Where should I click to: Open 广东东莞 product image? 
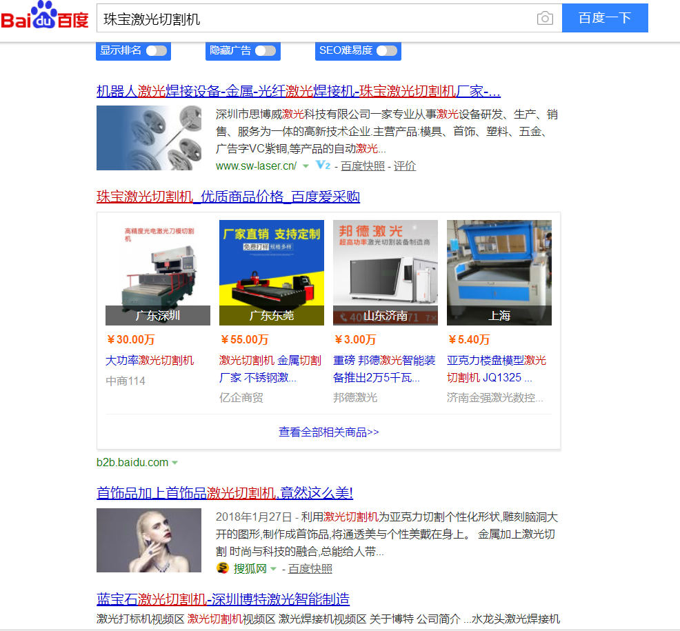[x=272, y=272]
